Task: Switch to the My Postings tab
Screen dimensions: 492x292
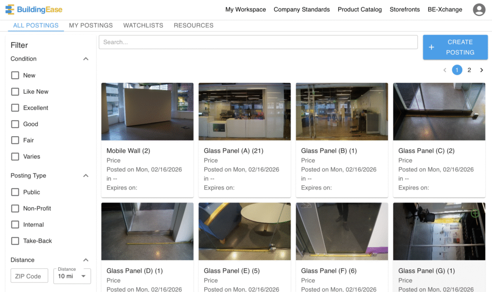Action: point(91,25)
